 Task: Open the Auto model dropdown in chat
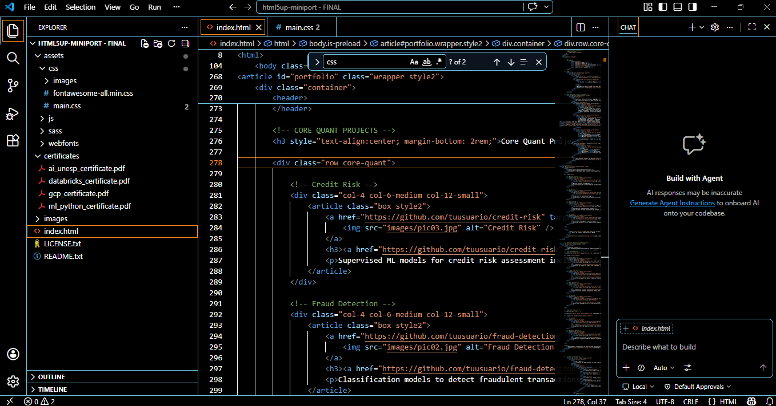pos(663,368)
